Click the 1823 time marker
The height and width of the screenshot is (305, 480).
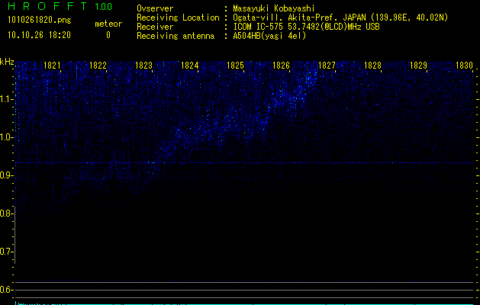click(143, 66)
